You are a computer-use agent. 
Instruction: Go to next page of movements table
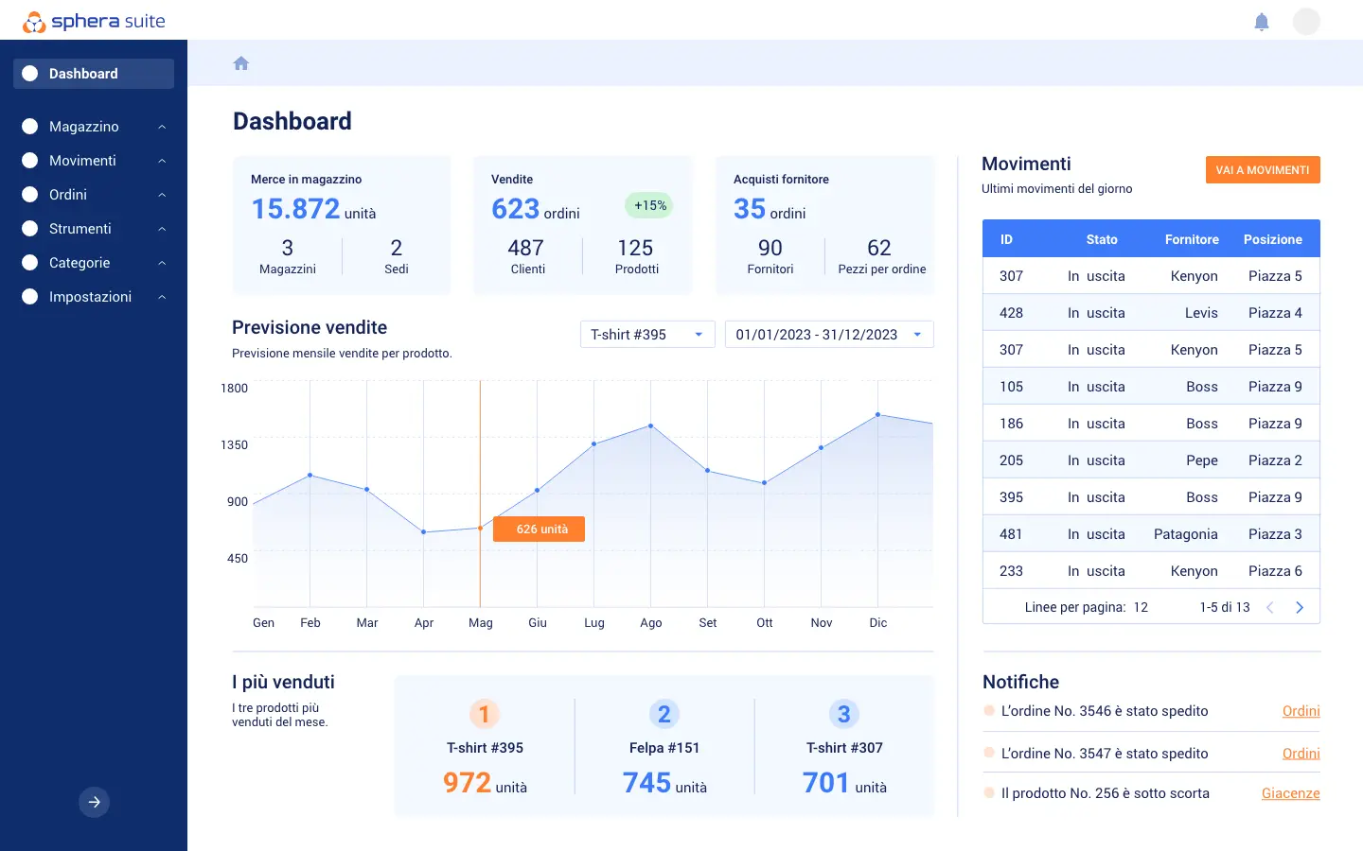point(1300,608)
